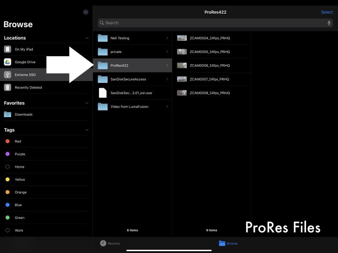Switch to the Browse tab label

[232, 243]
